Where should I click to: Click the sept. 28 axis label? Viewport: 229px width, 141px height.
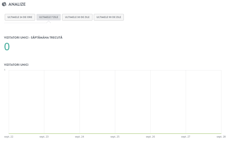221,137
